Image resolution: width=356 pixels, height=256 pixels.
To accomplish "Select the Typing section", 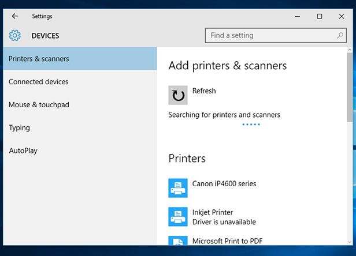I will [80, 127].
